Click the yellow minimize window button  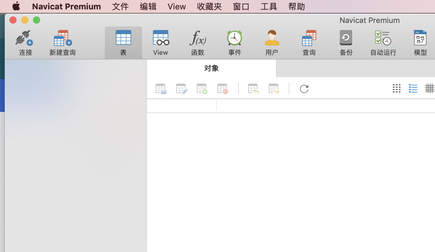coord(25,20)
